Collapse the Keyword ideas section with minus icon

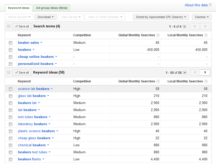[x=9, y=72]
